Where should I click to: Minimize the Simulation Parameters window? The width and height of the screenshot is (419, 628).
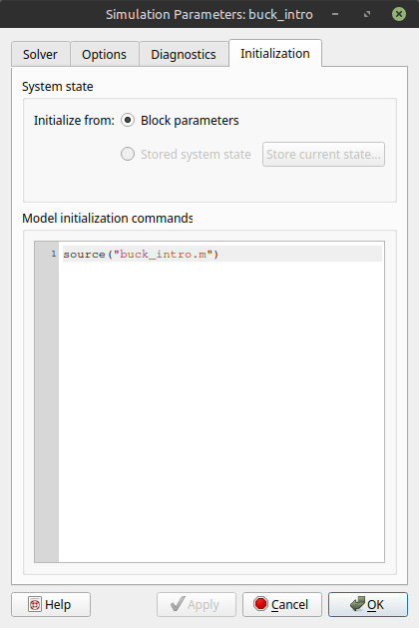coord(335,14)
